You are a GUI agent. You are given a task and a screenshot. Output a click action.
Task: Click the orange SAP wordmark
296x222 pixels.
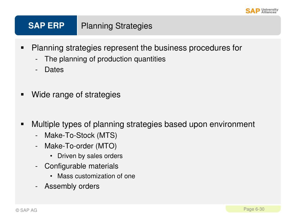(x=253, y=11)
